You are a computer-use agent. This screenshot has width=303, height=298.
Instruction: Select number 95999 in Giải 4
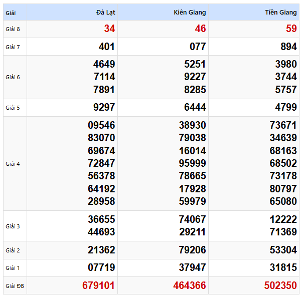(x=192, y=163)
